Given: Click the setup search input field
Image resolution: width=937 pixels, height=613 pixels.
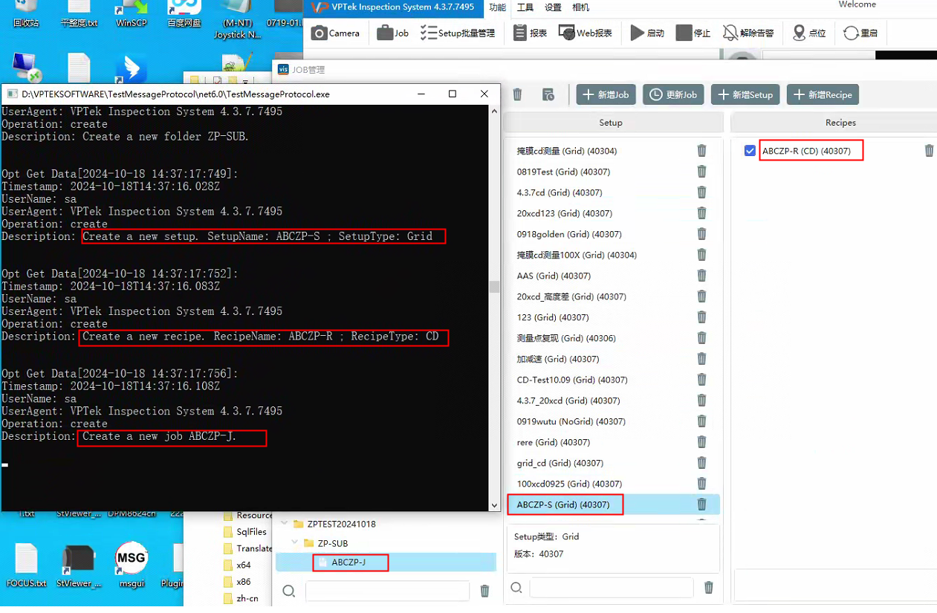Looking at the screenshot, I should tap(611, 588).
